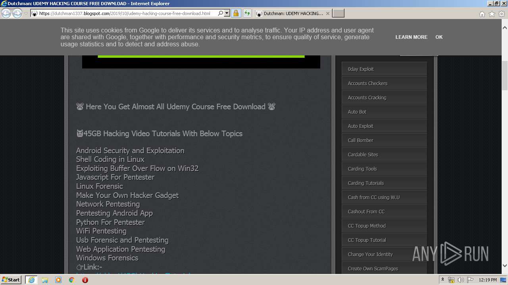Screen dimensions: 508x285
Task: Click the vertical scrollbar thumb
Action: 504,76
